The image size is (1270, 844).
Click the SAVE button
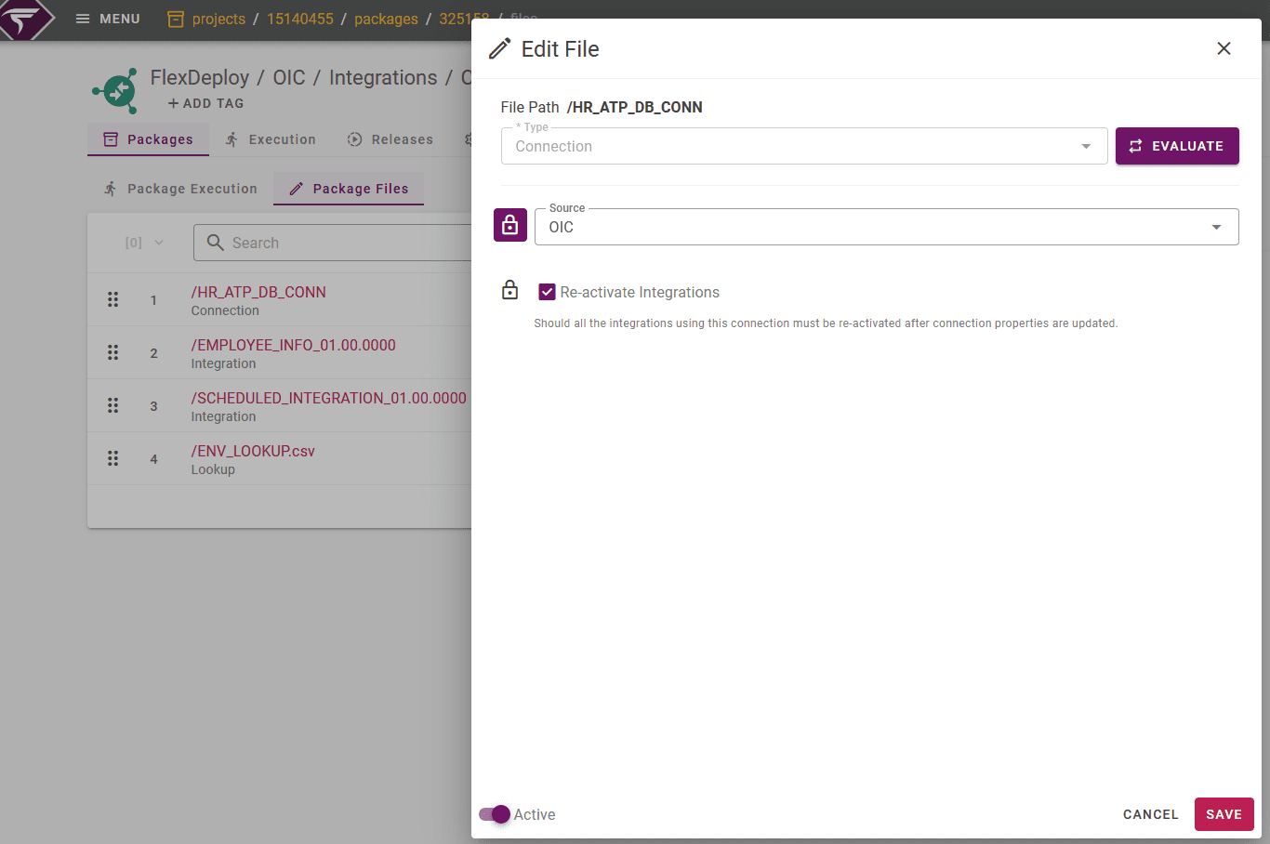tap(1224, 813)
